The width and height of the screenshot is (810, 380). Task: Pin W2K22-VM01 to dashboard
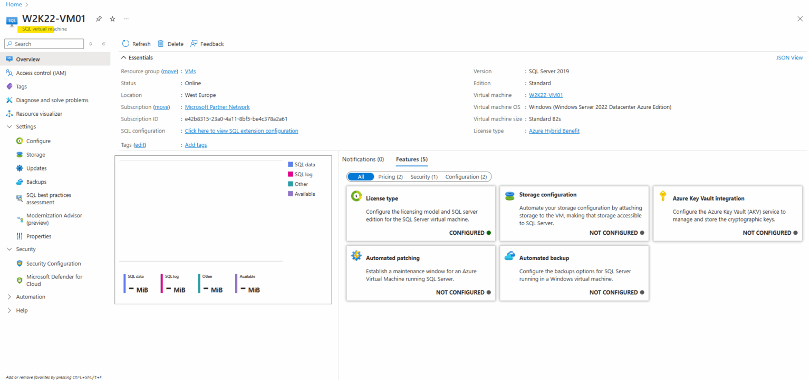coord(99,18)
